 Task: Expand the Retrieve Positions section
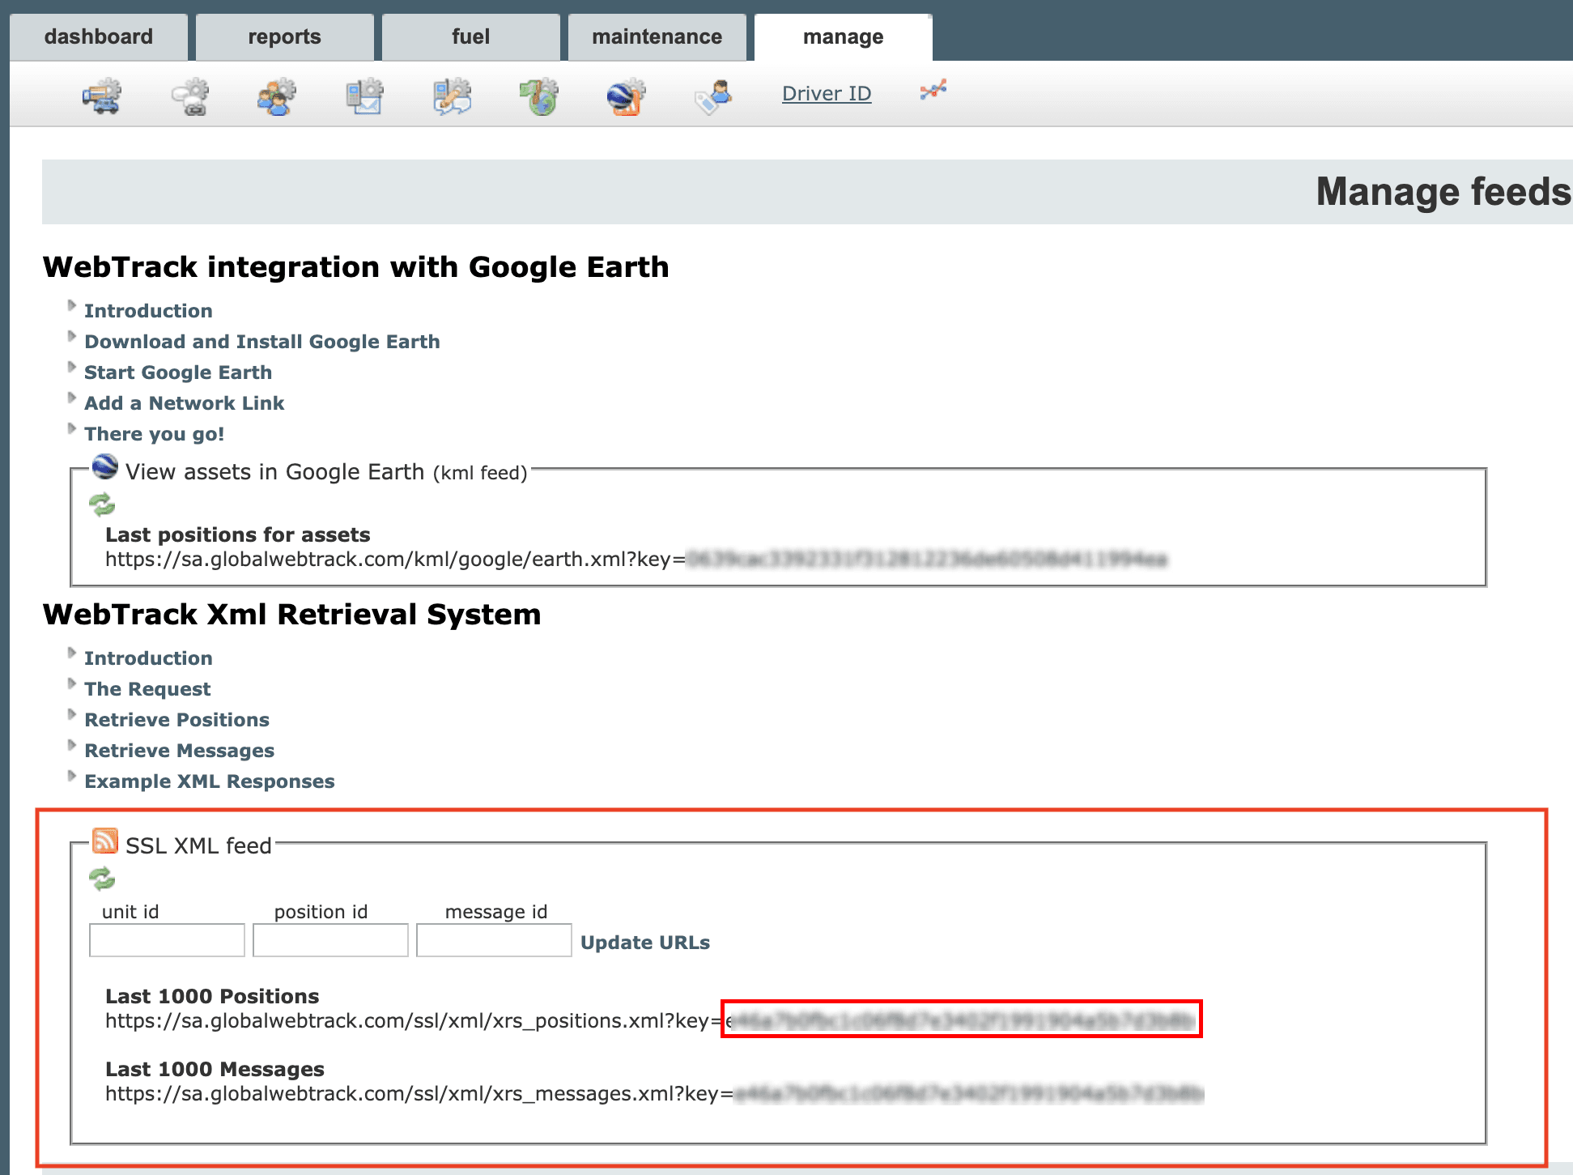(x=176, y=720)
